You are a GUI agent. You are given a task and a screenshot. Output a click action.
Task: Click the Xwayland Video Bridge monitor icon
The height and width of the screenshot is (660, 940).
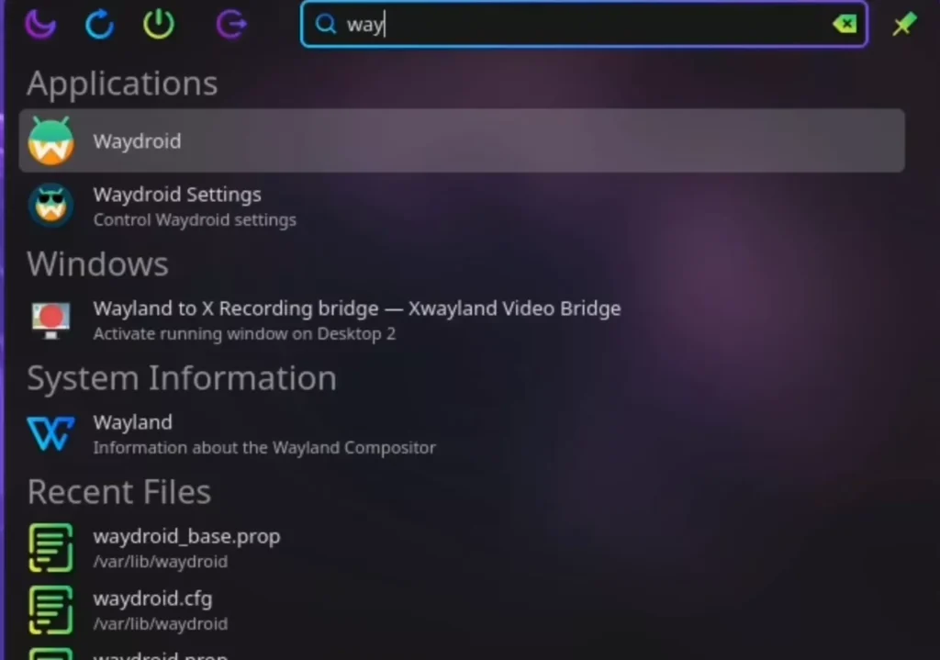[x=50, y=319]
